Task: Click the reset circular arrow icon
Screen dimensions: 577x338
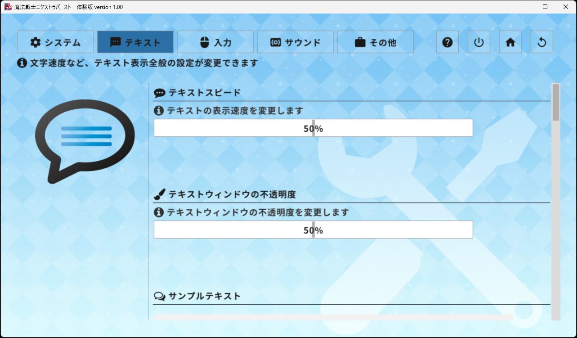Action: 541,42
